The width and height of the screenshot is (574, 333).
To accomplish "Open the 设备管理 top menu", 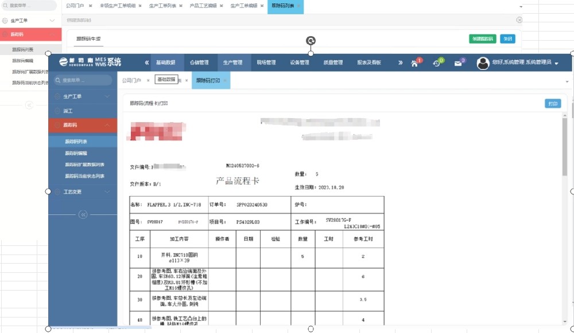I will pyautogui.click(x=300, y=62).
